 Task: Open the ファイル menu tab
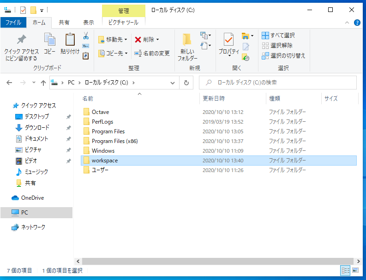click(13, 23)
